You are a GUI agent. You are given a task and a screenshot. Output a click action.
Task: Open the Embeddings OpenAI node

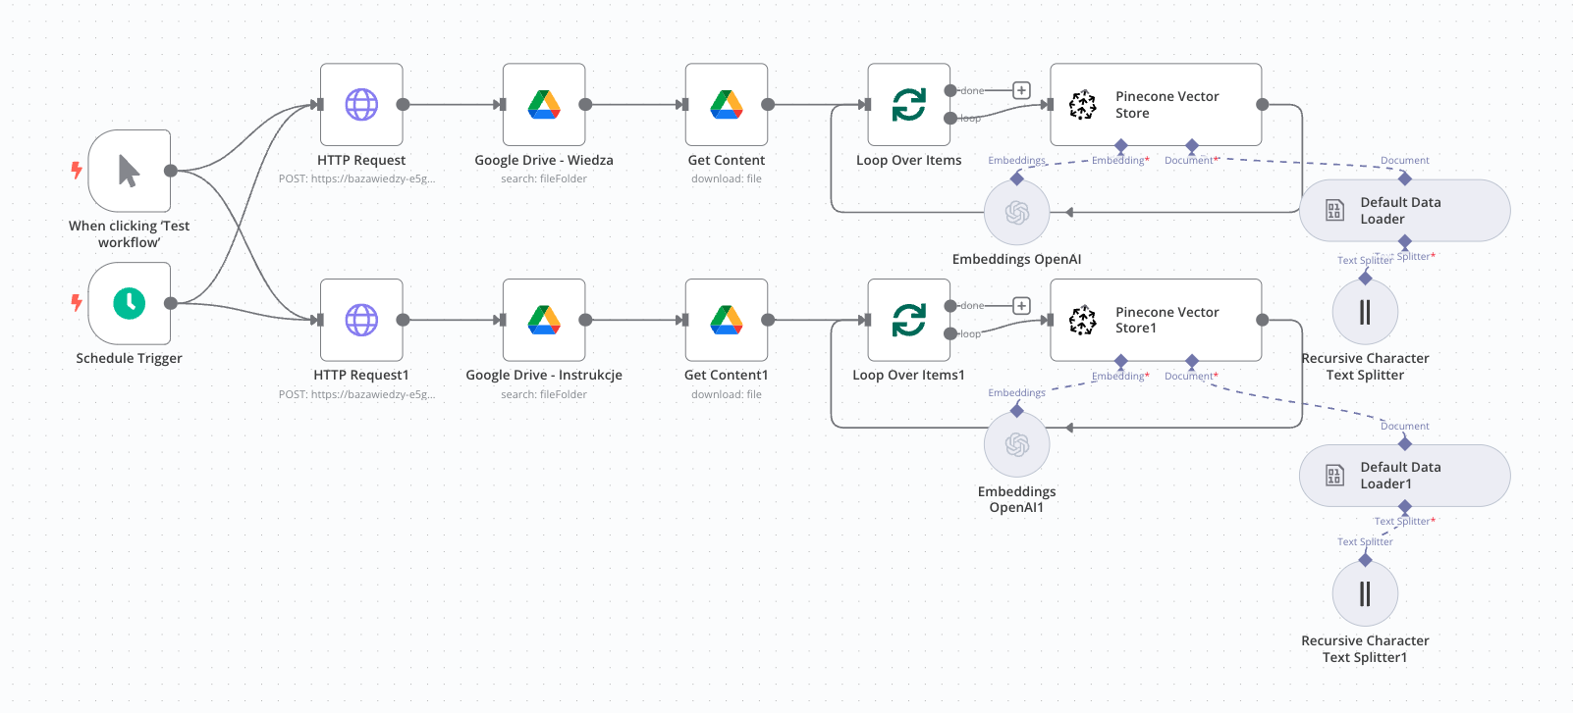click(x=1017, y=212)
